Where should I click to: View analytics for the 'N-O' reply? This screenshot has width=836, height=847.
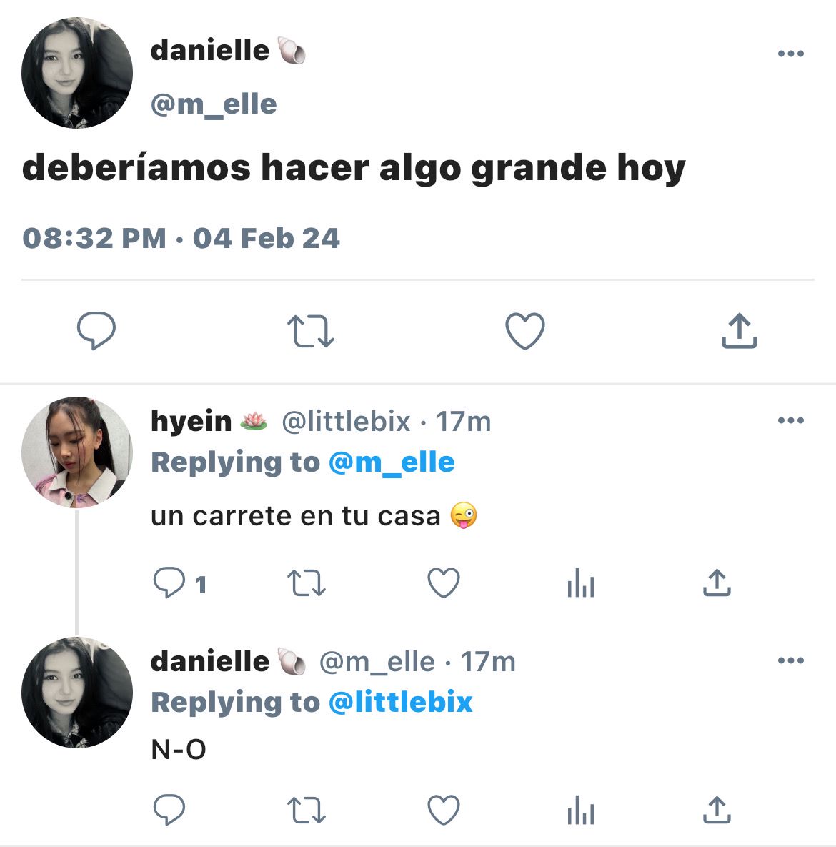(580, 810)
